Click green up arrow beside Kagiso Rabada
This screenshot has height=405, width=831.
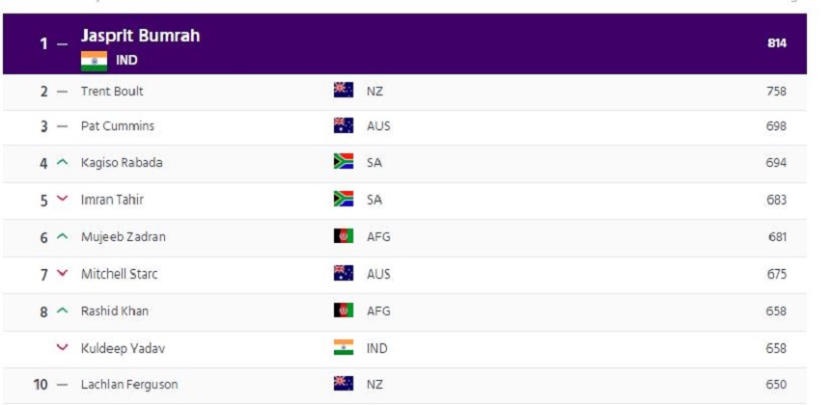point(63,162)
